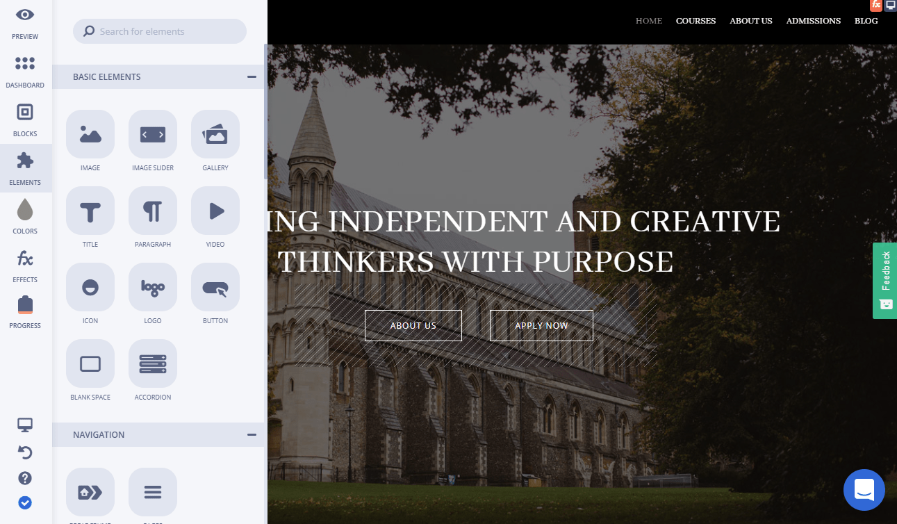Viewport: 897px width, 524px height.
Task: Click the monitor icon at top right
Action: (890, 5)
